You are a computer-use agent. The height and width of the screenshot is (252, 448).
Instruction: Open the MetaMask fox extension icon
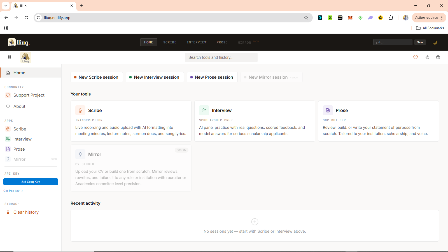(350, 18)
